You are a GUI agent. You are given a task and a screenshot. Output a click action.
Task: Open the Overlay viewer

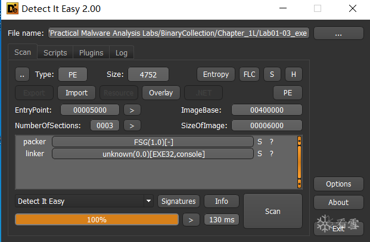(x=161, y=93)
